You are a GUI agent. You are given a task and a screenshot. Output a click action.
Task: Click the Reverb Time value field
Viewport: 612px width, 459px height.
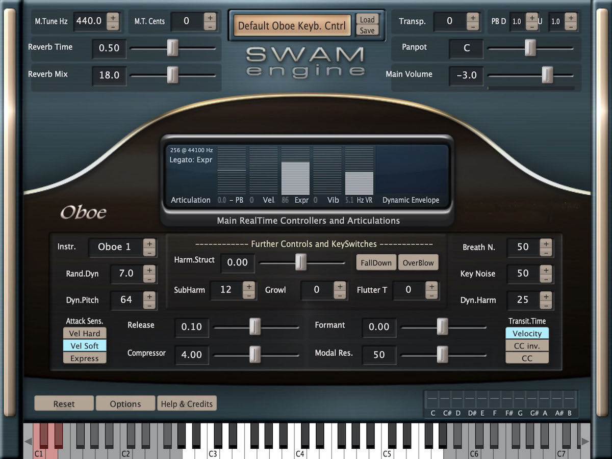tap(109, 48)
